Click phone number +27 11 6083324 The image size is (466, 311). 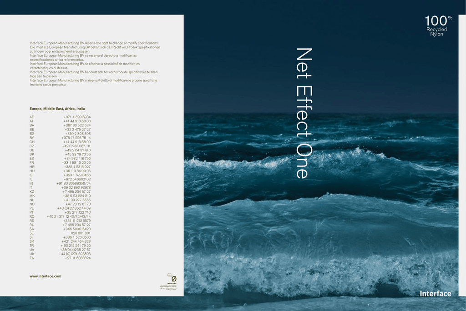point(78,258)
